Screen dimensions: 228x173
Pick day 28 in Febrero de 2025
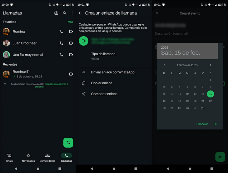[x=203, y=108]
